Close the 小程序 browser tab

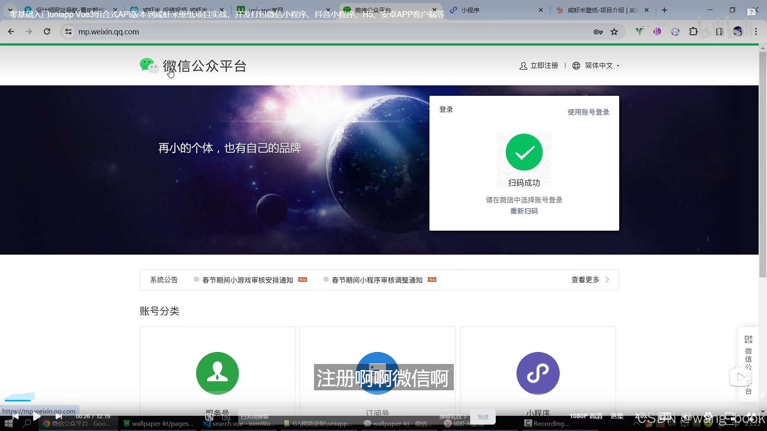(540, 10)
